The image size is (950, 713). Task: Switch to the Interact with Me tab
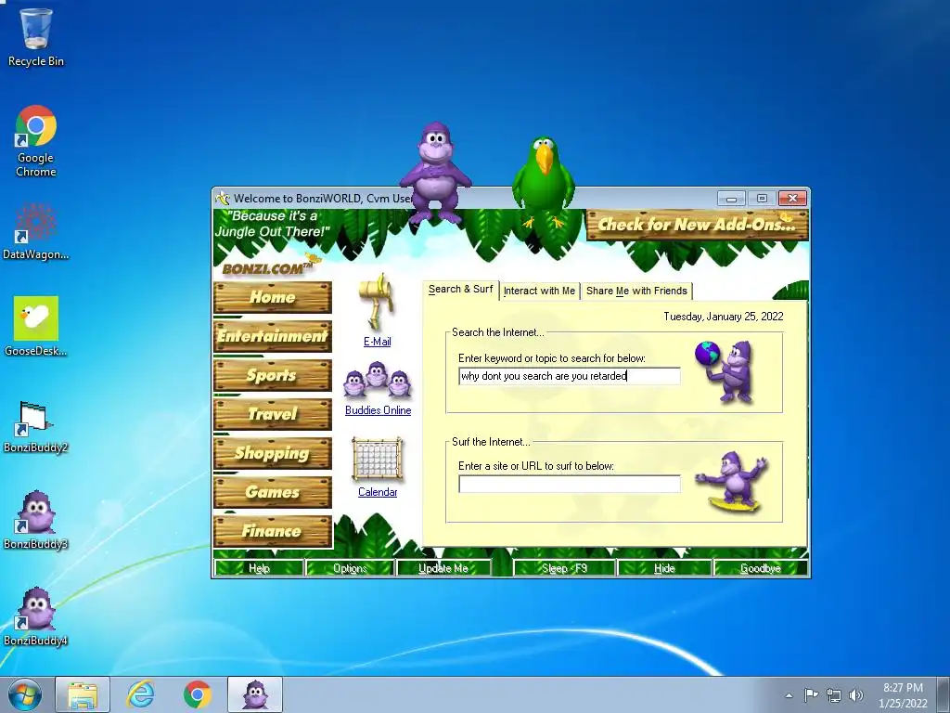click(x=539, y=291)
